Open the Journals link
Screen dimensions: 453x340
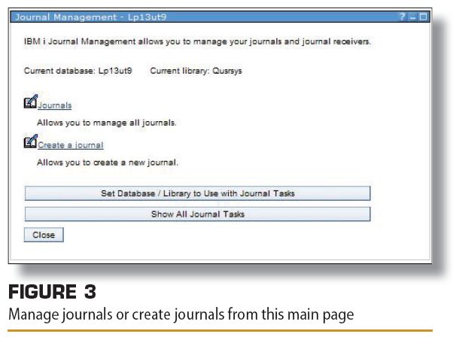[55, 105]
